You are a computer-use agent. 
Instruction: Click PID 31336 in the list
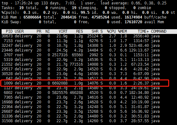[7, 116]
